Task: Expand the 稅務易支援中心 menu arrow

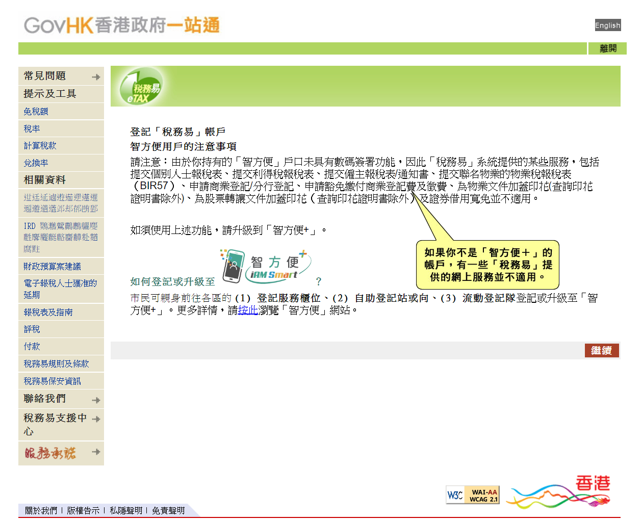Action: click(x=96, y=419)
